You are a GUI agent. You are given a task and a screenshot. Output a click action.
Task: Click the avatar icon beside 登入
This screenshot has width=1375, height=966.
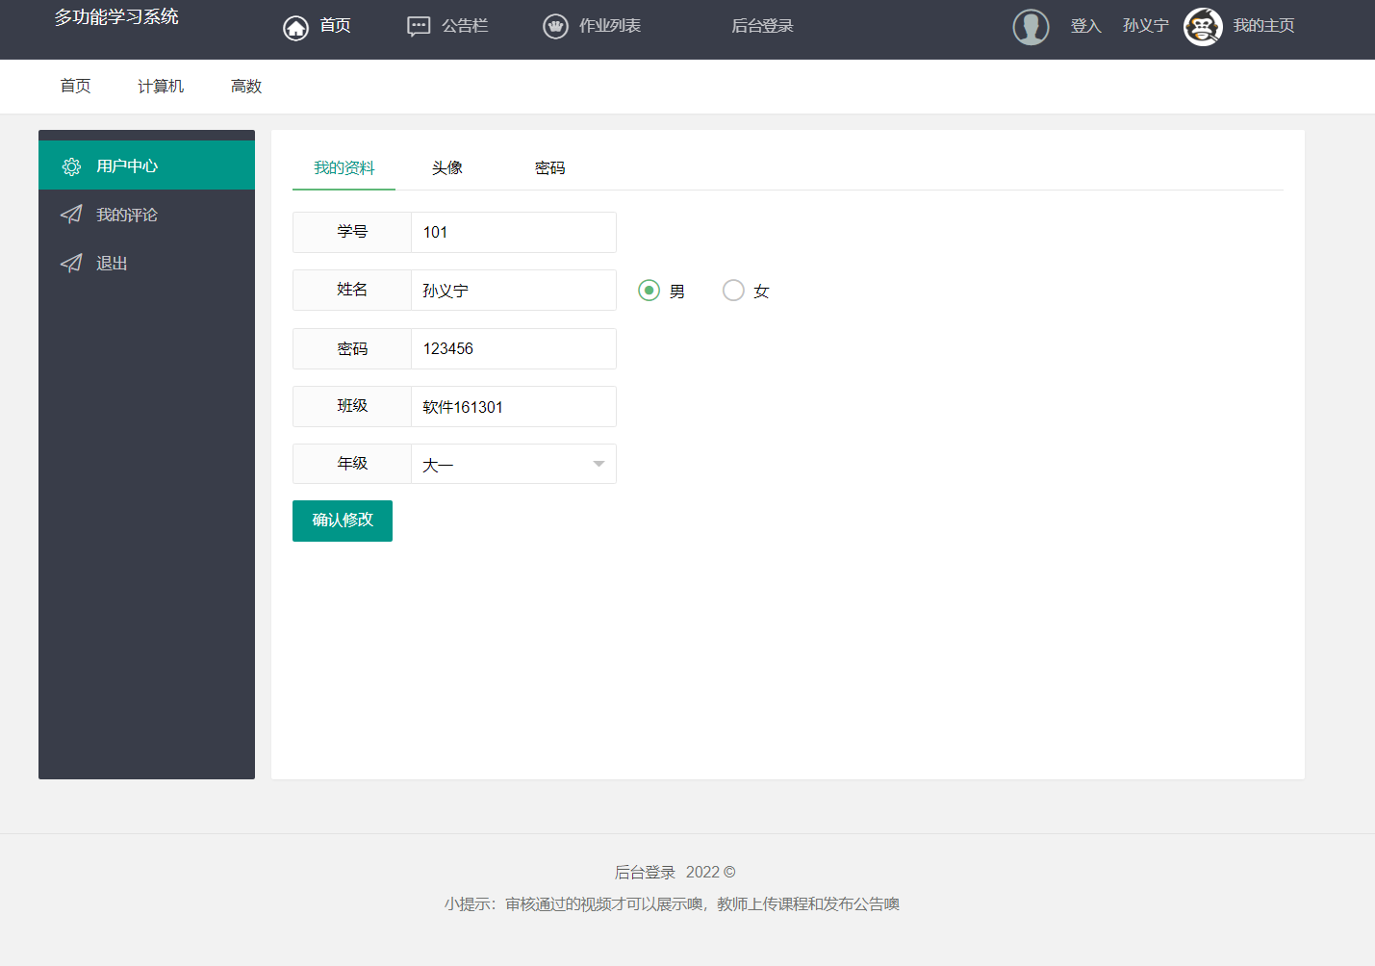[x=1031, y=26]
